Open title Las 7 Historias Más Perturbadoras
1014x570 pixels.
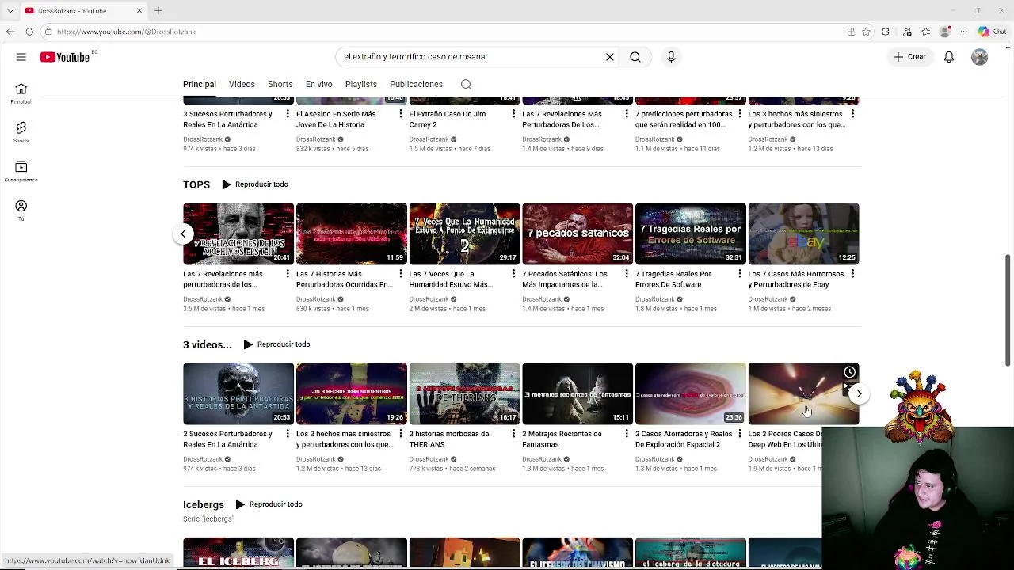[x=345, y=279]
